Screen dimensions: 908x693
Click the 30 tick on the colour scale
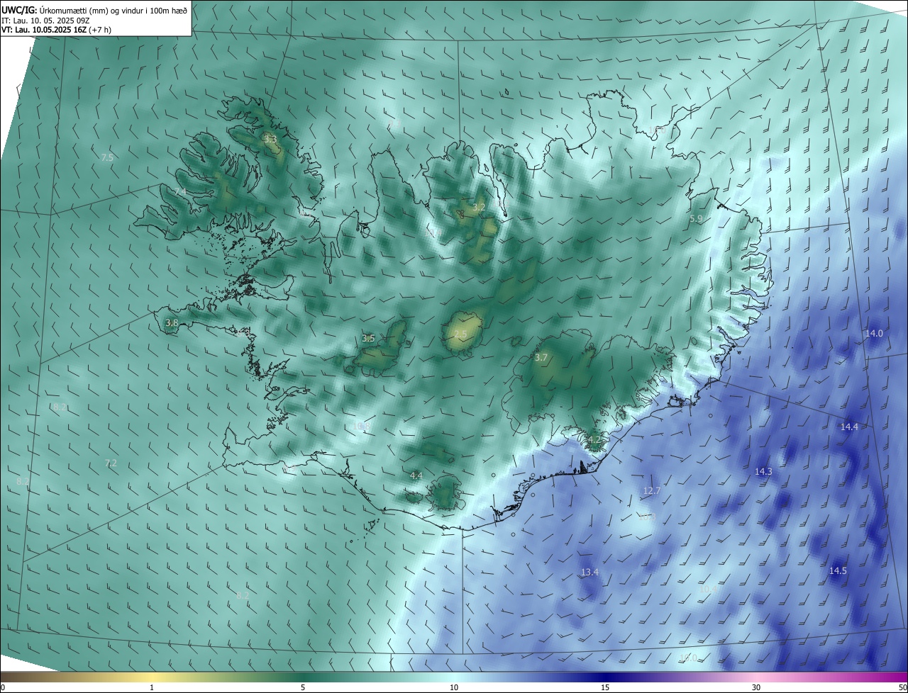click(756, 687)
